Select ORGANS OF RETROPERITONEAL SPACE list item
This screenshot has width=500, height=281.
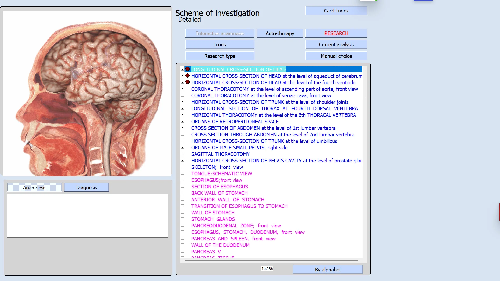(235, 122)
